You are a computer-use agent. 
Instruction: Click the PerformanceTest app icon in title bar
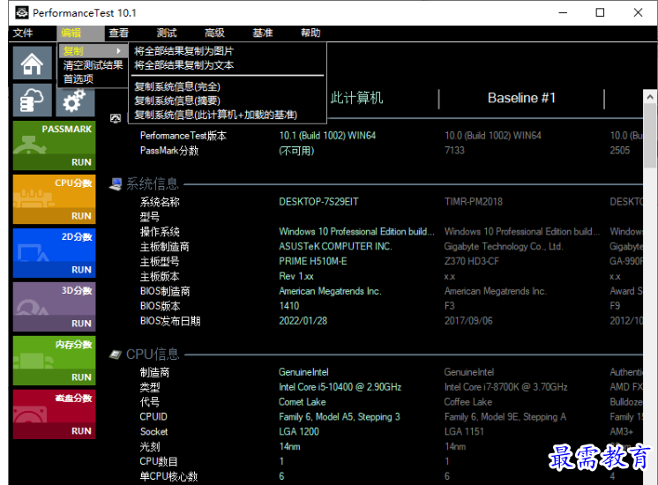[x=21, y=12]
